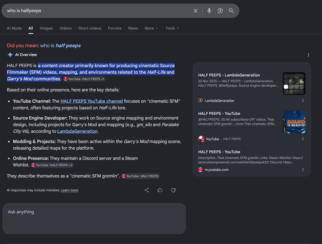Open HALF PEEPS - YouTube result from m.youtube.com
The width and height of the screenshot is (322, 244).
tap(219, 152)
